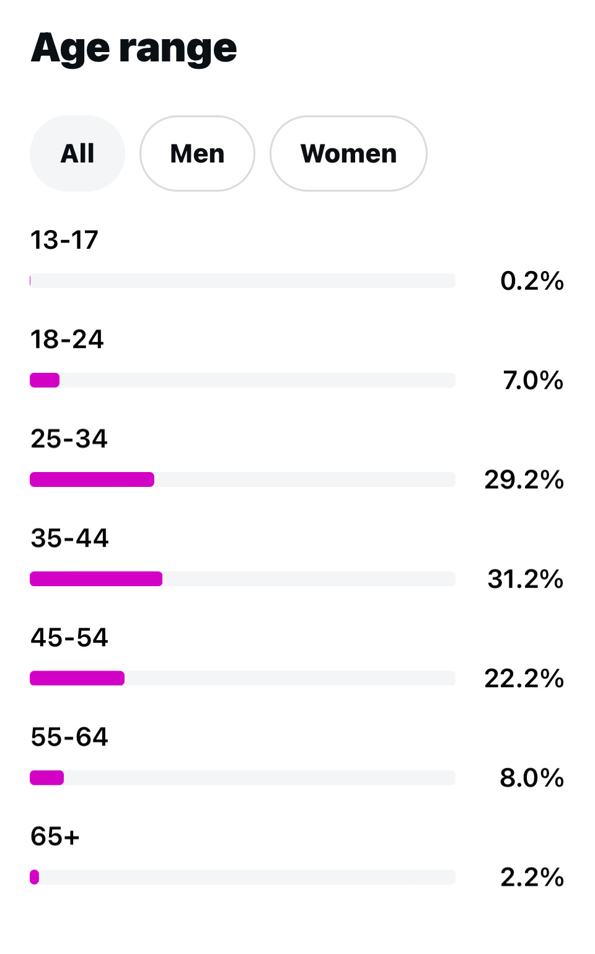Click the 0.2% percentage value
Viewport: 595px width, 954px height.
click(x=532, y=281)
